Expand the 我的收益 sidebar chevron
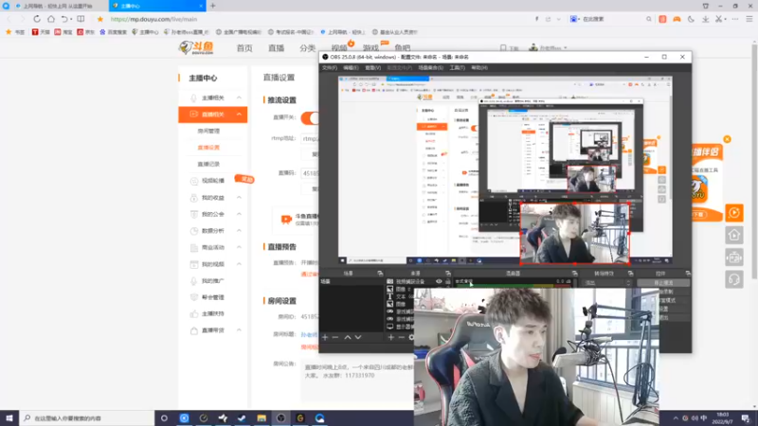 click(239, 198)
